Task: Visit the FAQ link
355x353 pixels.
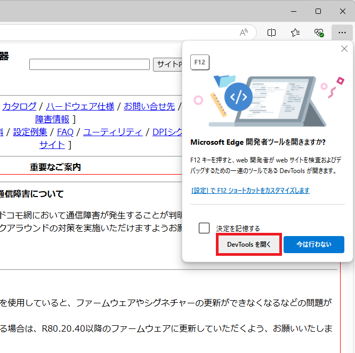Action: pyautogui.click(x=65, y=132)
